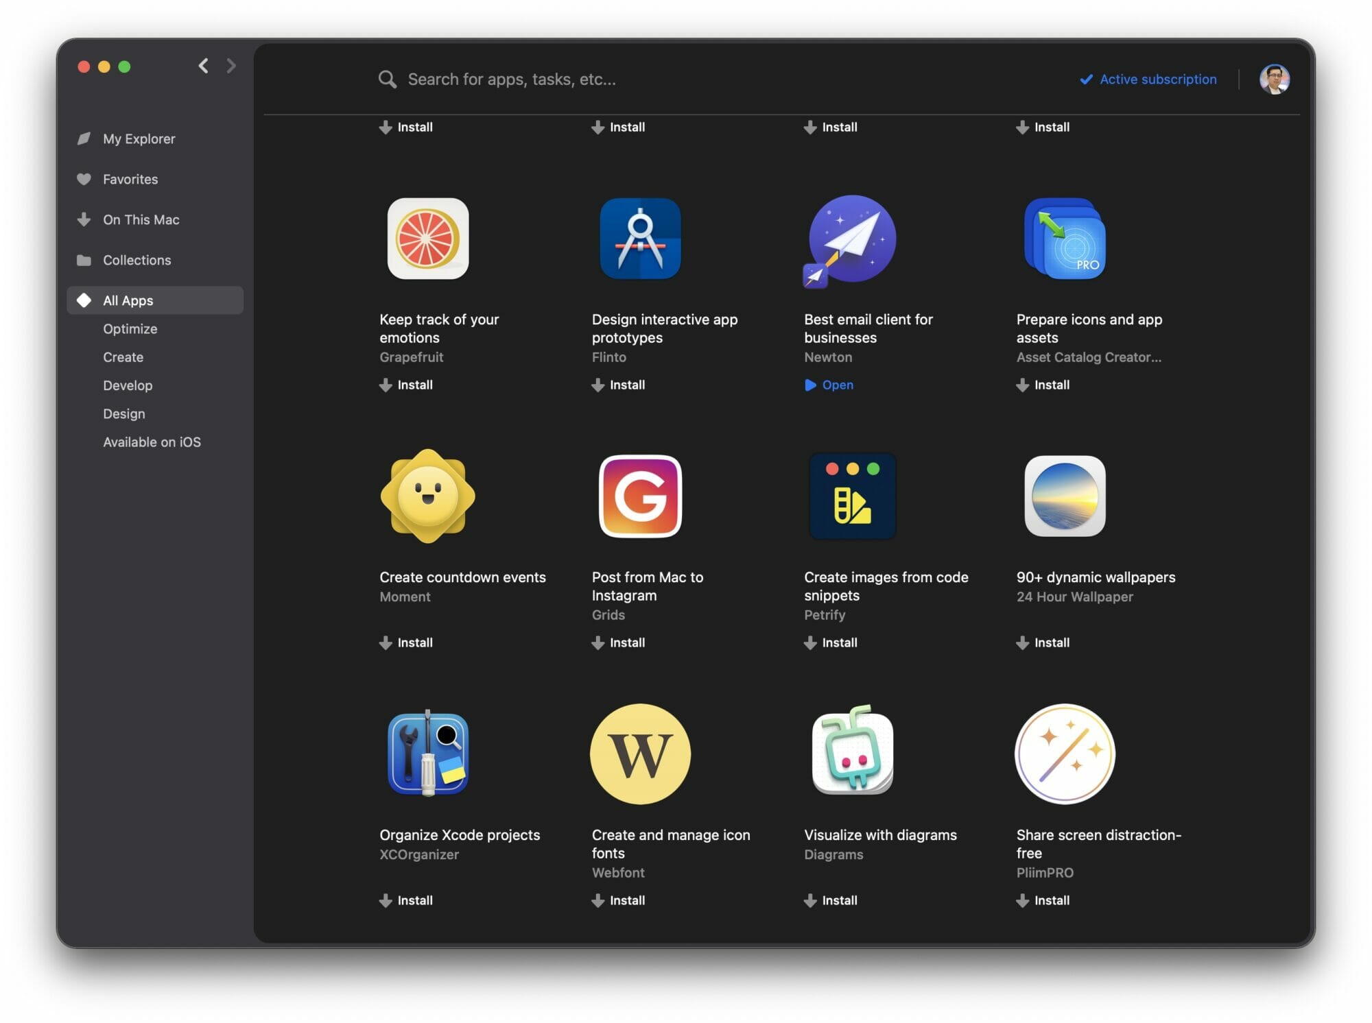Screen dimensions: 1372x1023
Task: Click the My Explorer leaf icon
Action: pyautogui.click(x=84, y=139)
